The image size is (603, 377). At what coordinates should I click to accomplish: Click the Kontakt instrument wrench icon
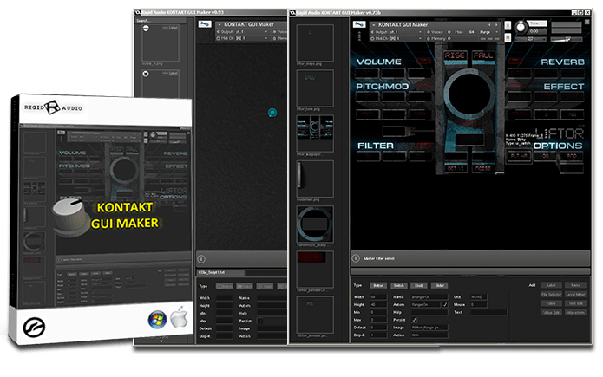(360, 26)
